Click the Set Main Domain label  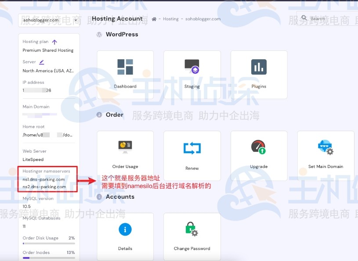coord(325,167)
